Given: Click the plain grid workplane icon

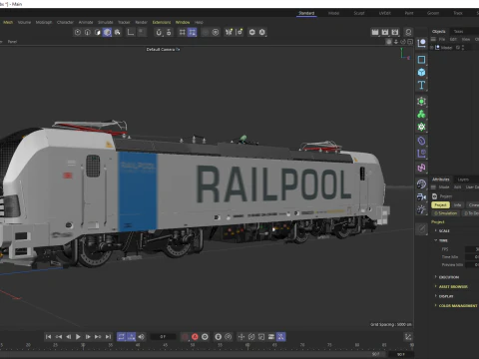Looking at the screenshot, I should click(182, 32).
